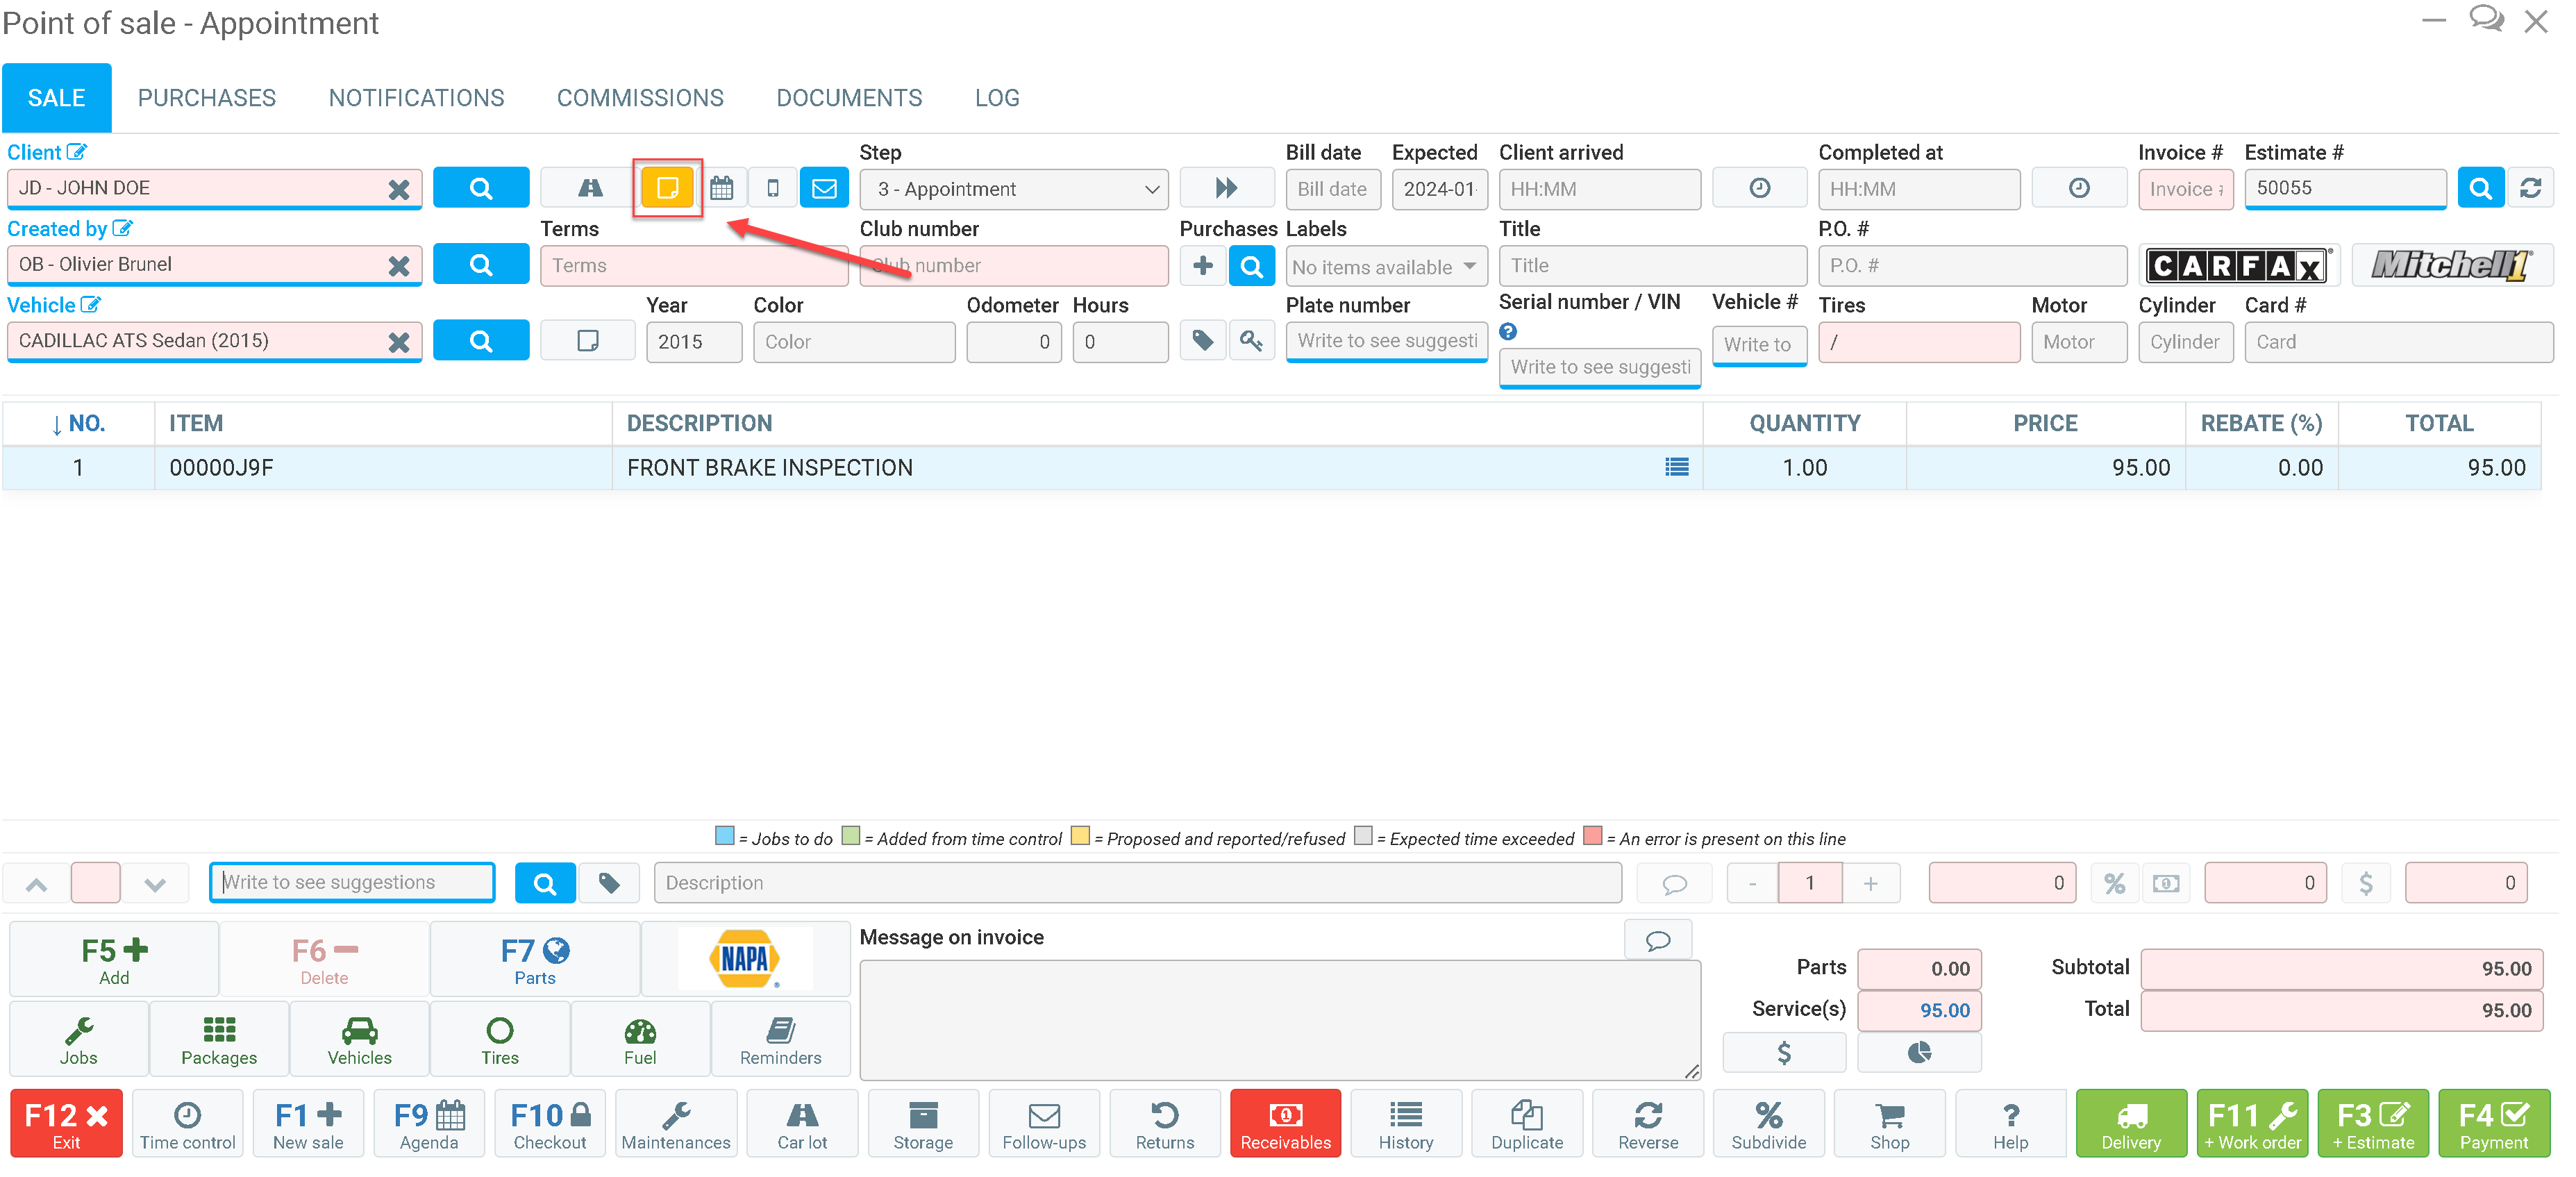Click the vehicle key icon

[1251, 341]
